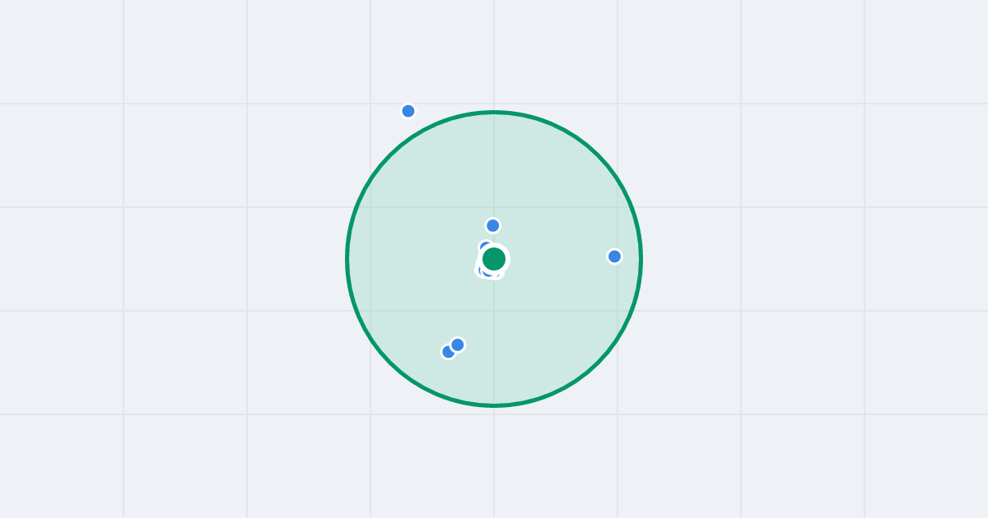Select the leftmost point of the green radius ring
This screenshot has height=518, width=988.
(x=347, y=259)
